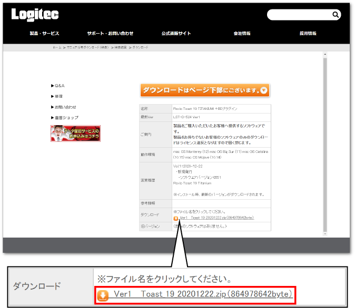Screen dimensions: 355x308
Task: Click the gray vertical scrollbar thumb
Action: [x=325, y=145]
